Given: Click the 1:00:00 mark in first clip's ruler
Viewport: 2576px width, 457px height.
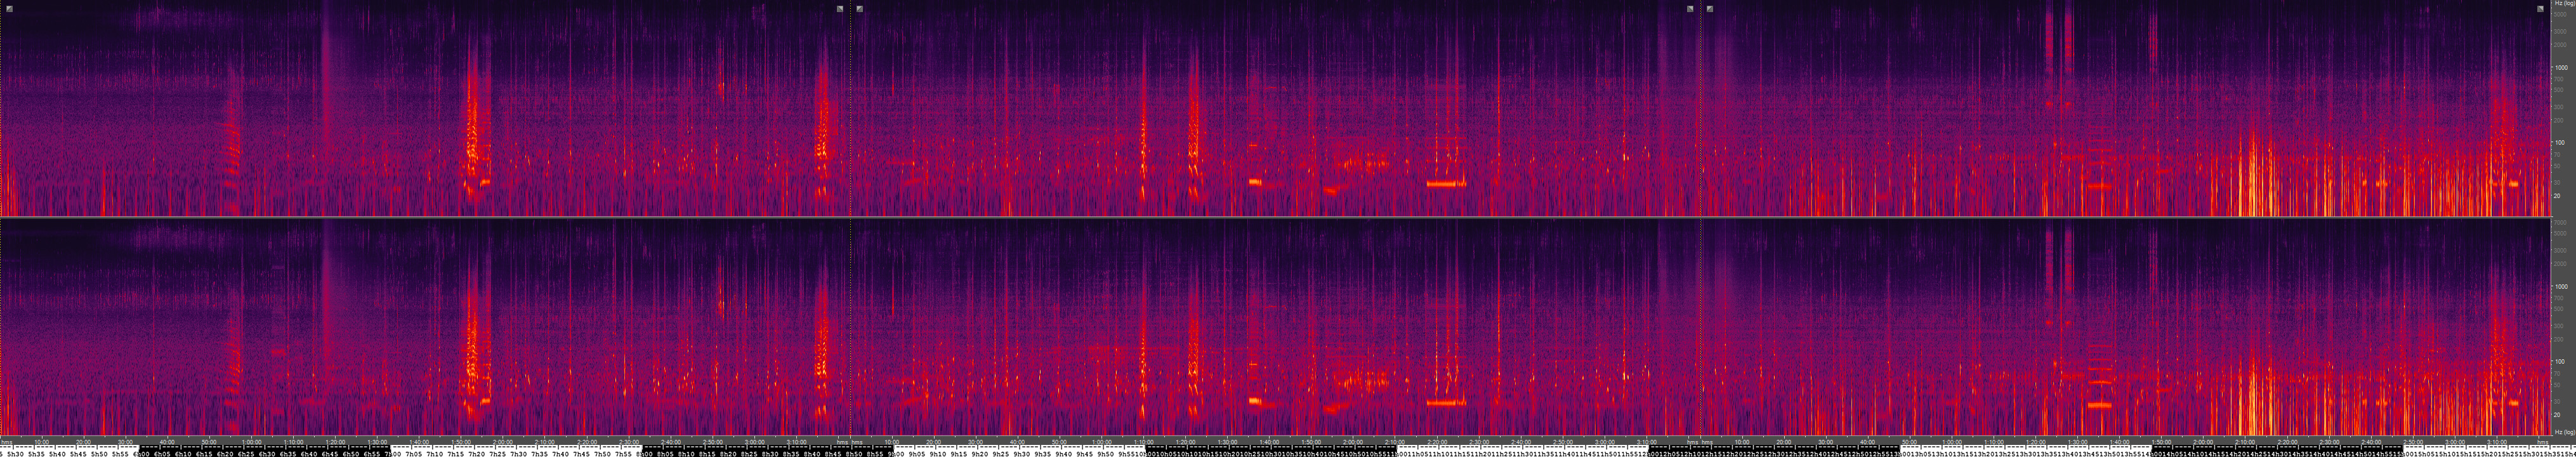Looking at the screenshot, I should click(x=251, y=441).
